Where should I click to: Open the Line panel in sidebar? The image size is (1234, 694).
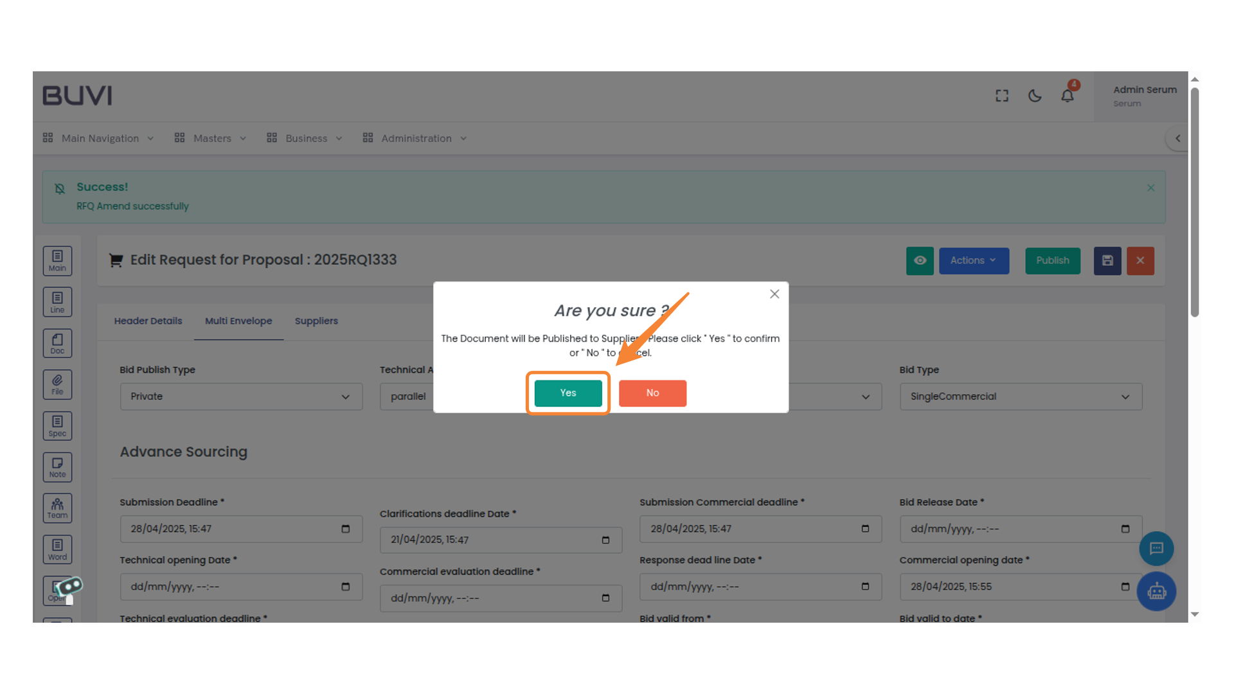(x=57, y=302)
